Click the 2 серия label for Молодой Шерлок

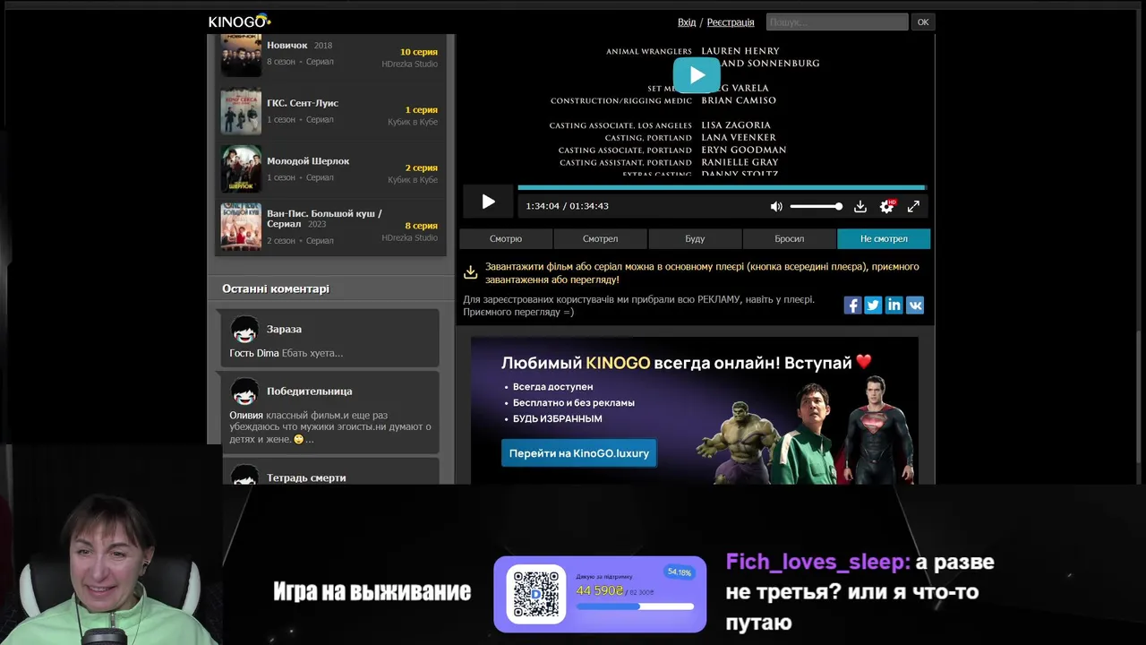(x=422, y=168)
